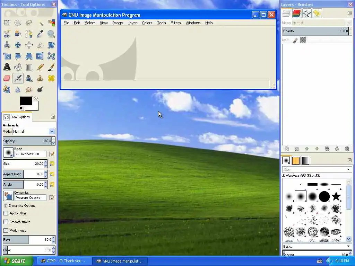
Task: Select the Free Select lasso tool
Action: (x=29, y=23)
